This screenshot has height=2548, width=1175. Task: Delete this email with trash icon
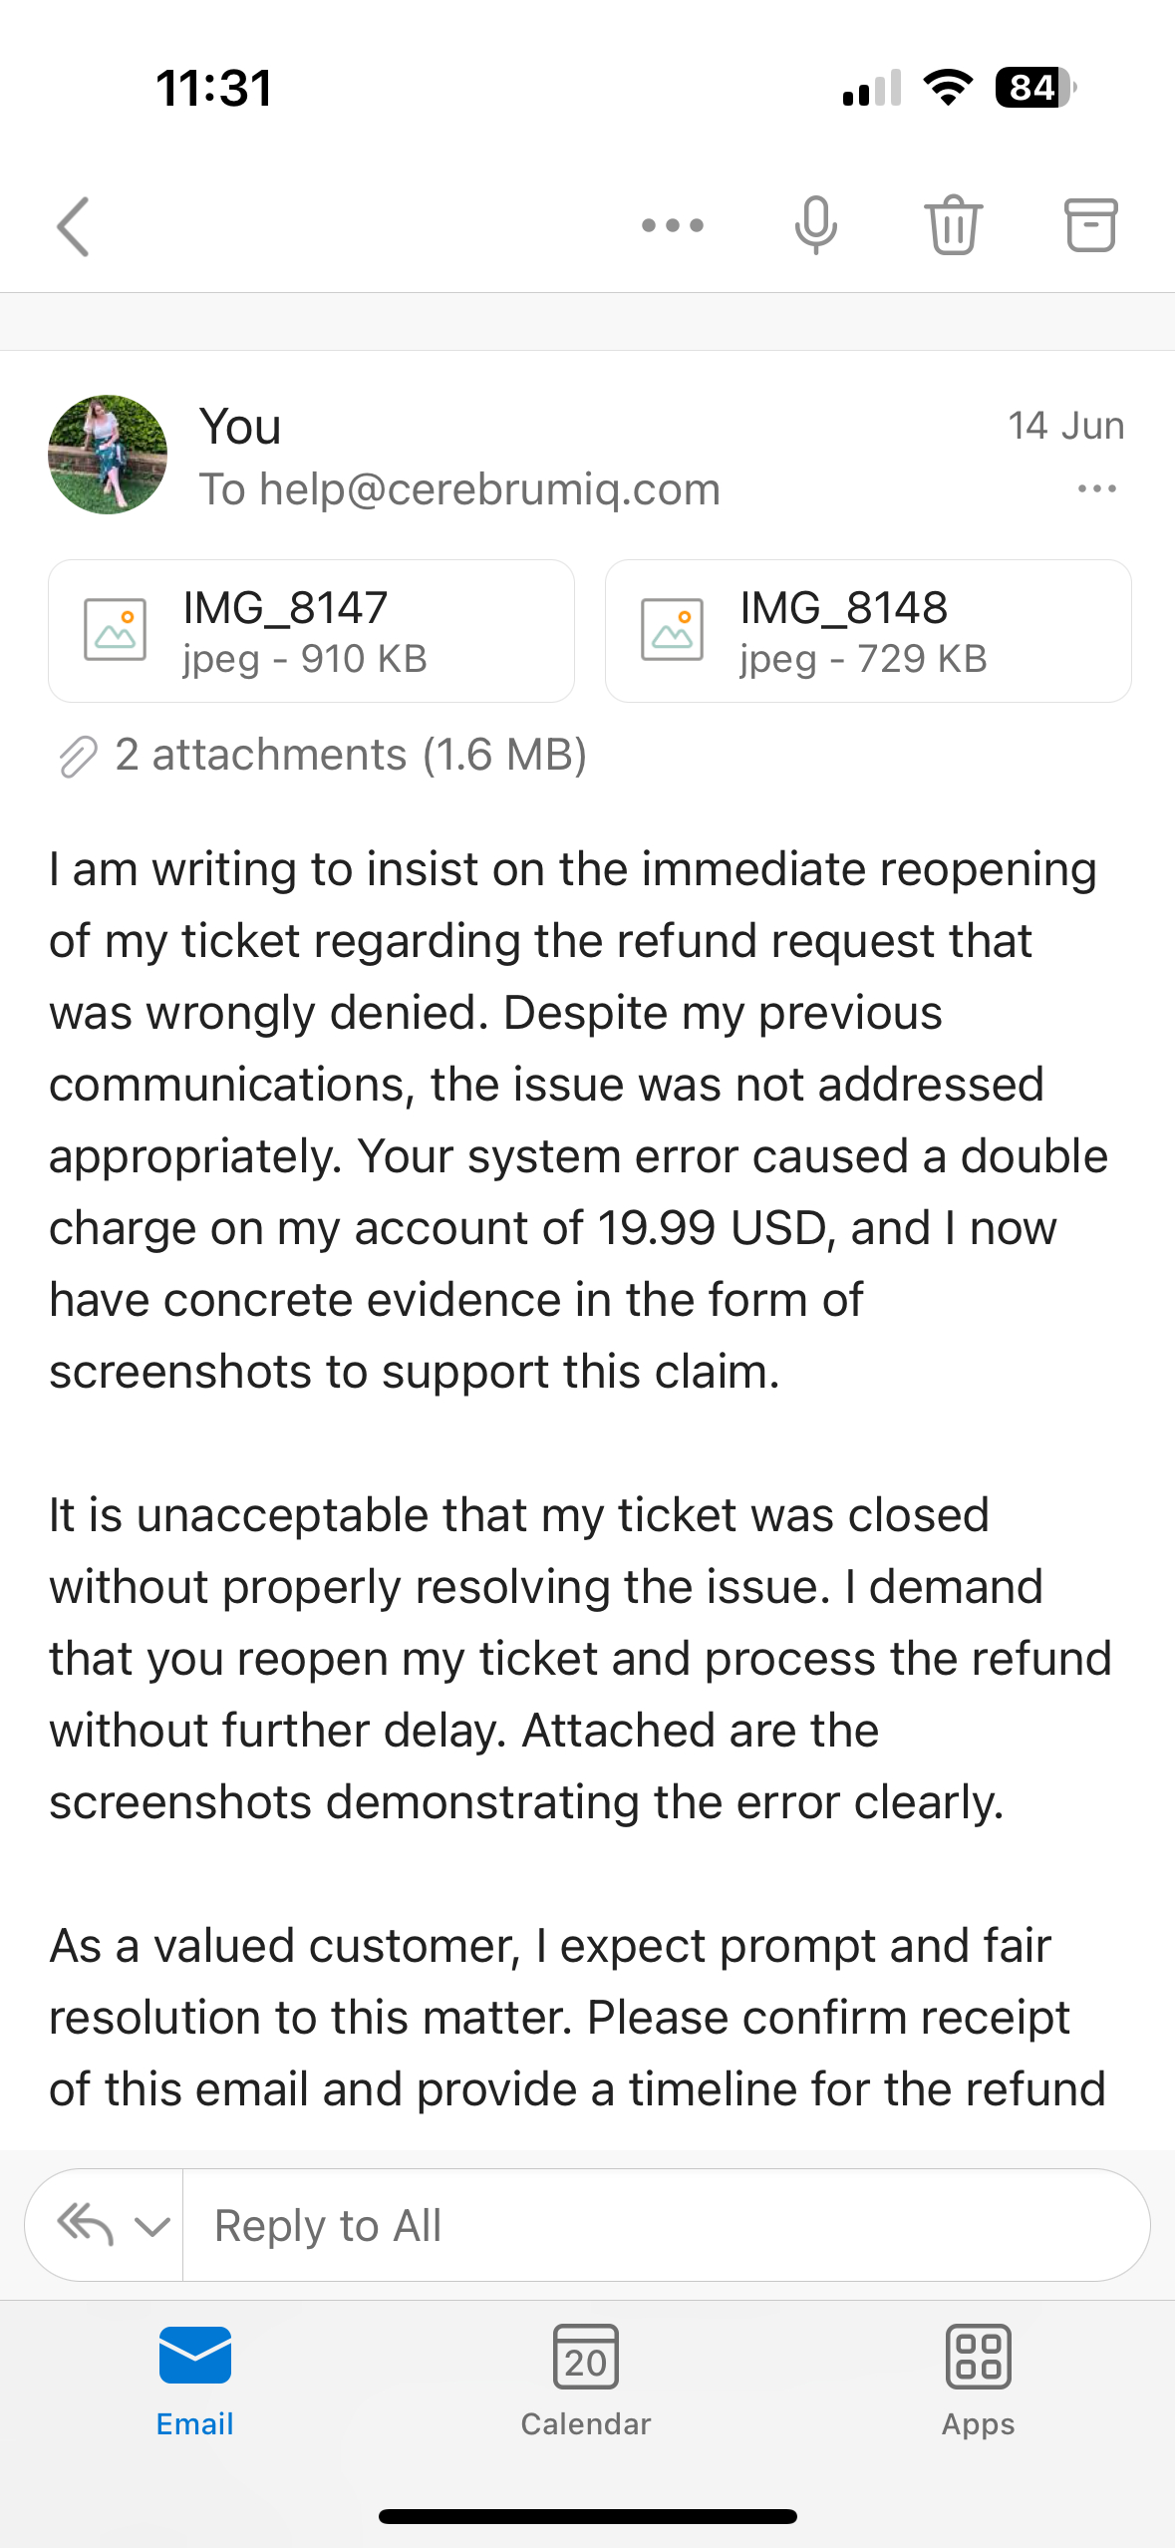coord(954,226)
